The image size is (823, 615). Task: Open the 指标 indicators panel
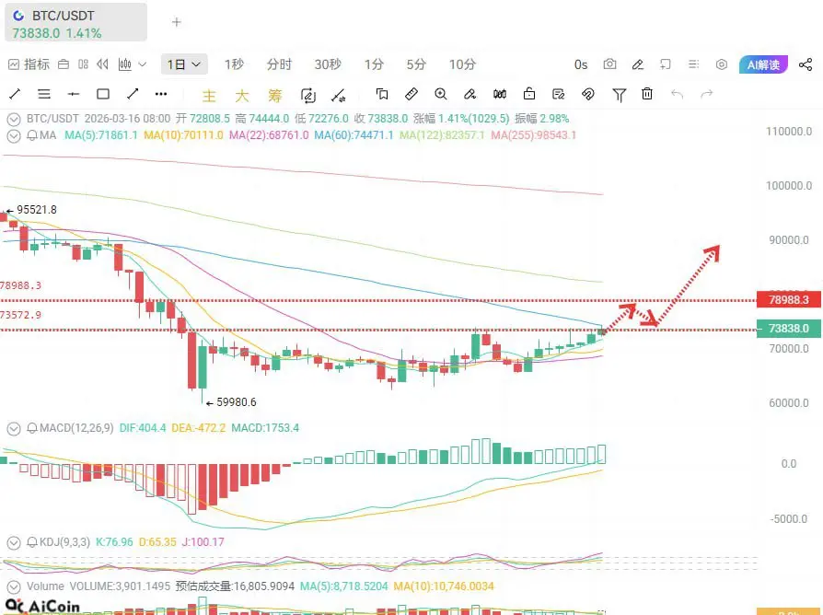tap(29, 64)
